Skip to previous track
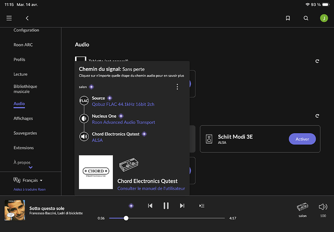 click(150, 205)
